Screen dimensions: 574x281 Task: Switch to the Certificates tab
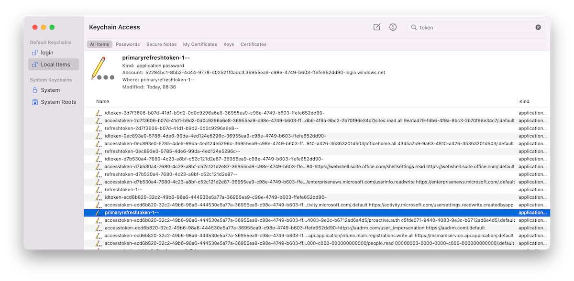(x=254, y=44)
